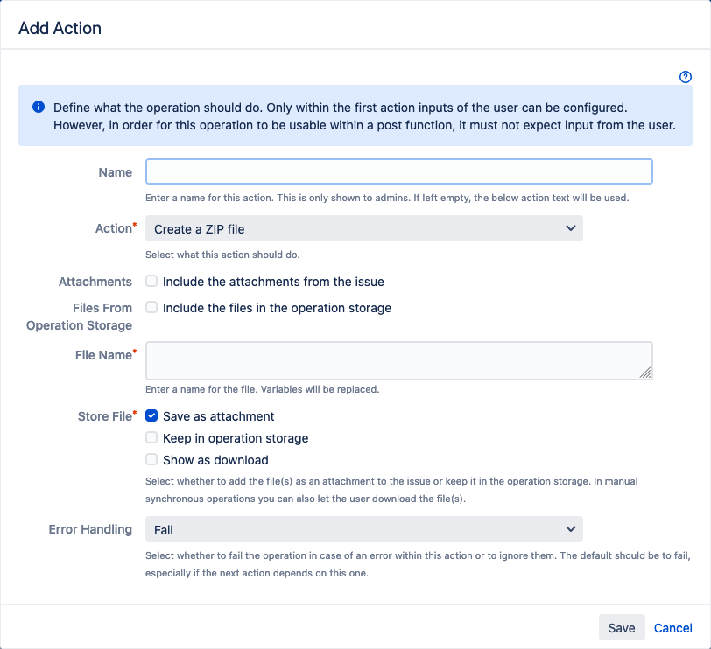The height and width of the screenshot is (649, 711).
Task: Enable the Show as download option
Action: 152,460
